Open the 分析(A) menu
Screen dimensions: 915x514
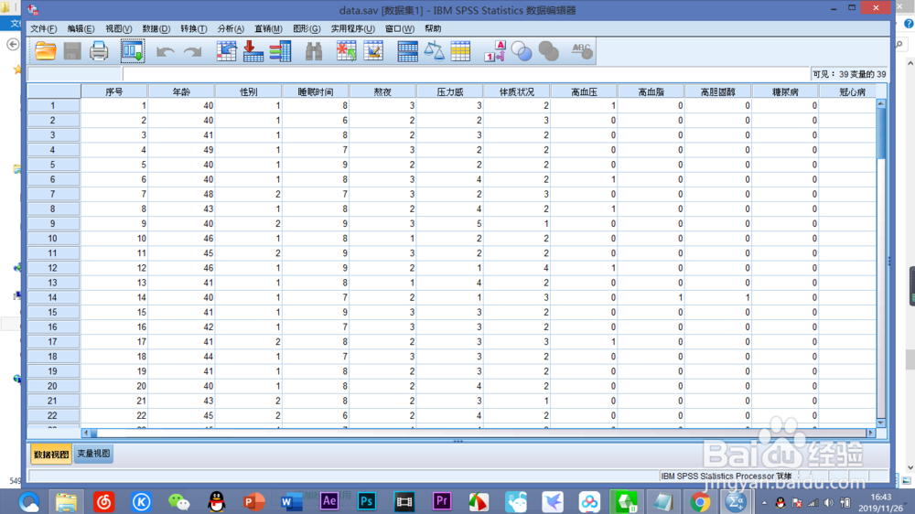[x=231, y=28]
